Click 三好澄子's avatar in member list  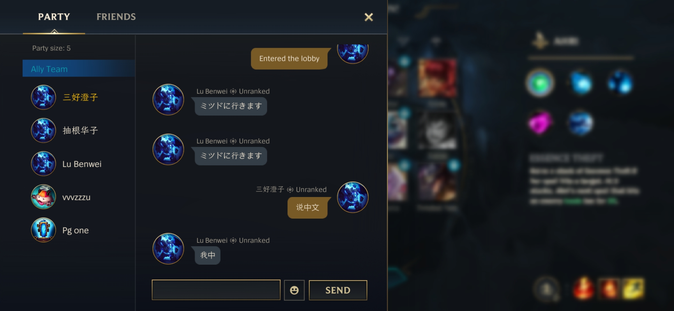[43, 97]
